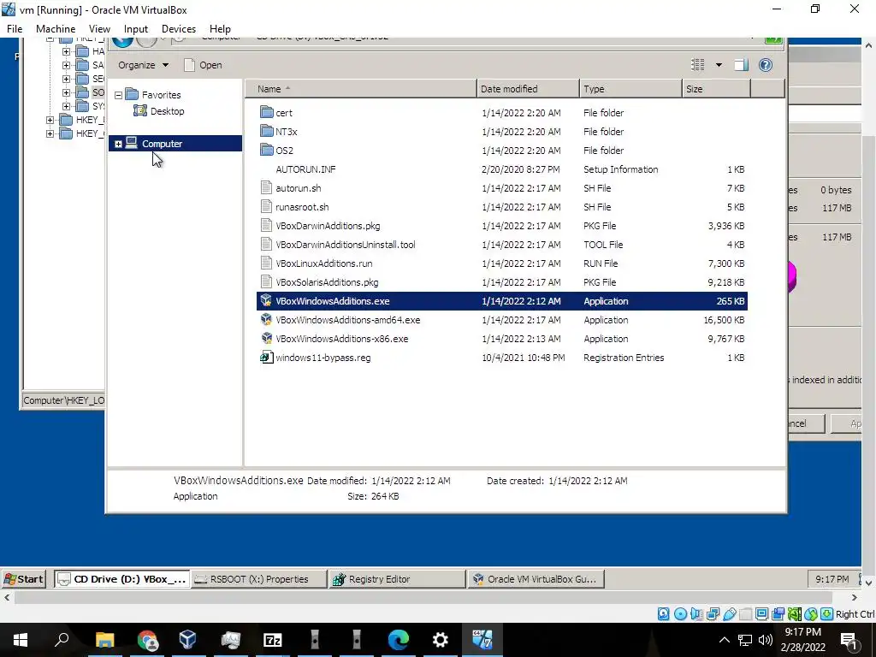Viewport: 876px width, 657px height.
Task: Click VirtualBox mouse integration status icon
Action: point(811,614)
